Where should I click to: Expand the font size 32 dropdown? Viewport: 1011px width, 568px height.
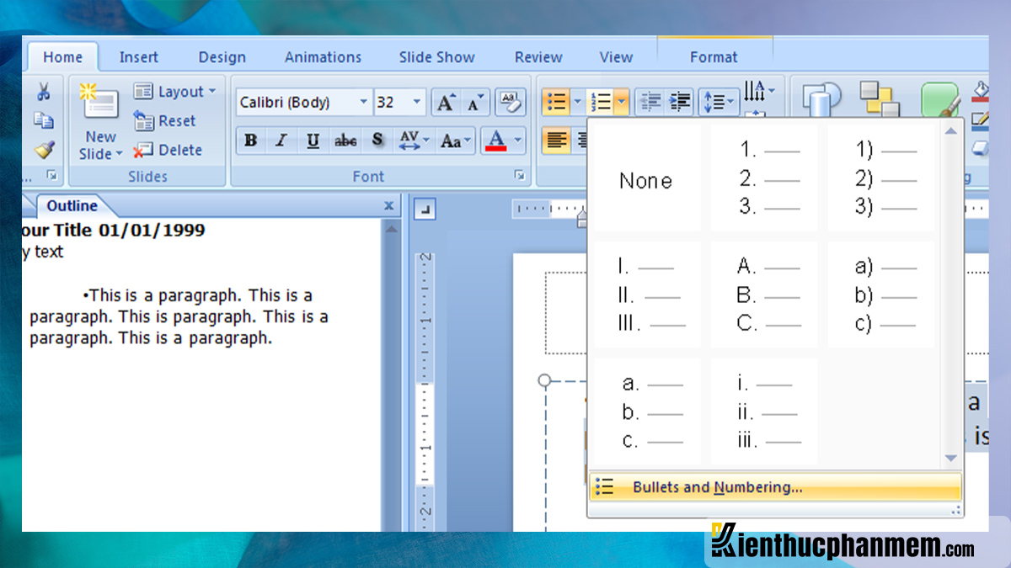[x=417, y=102]
